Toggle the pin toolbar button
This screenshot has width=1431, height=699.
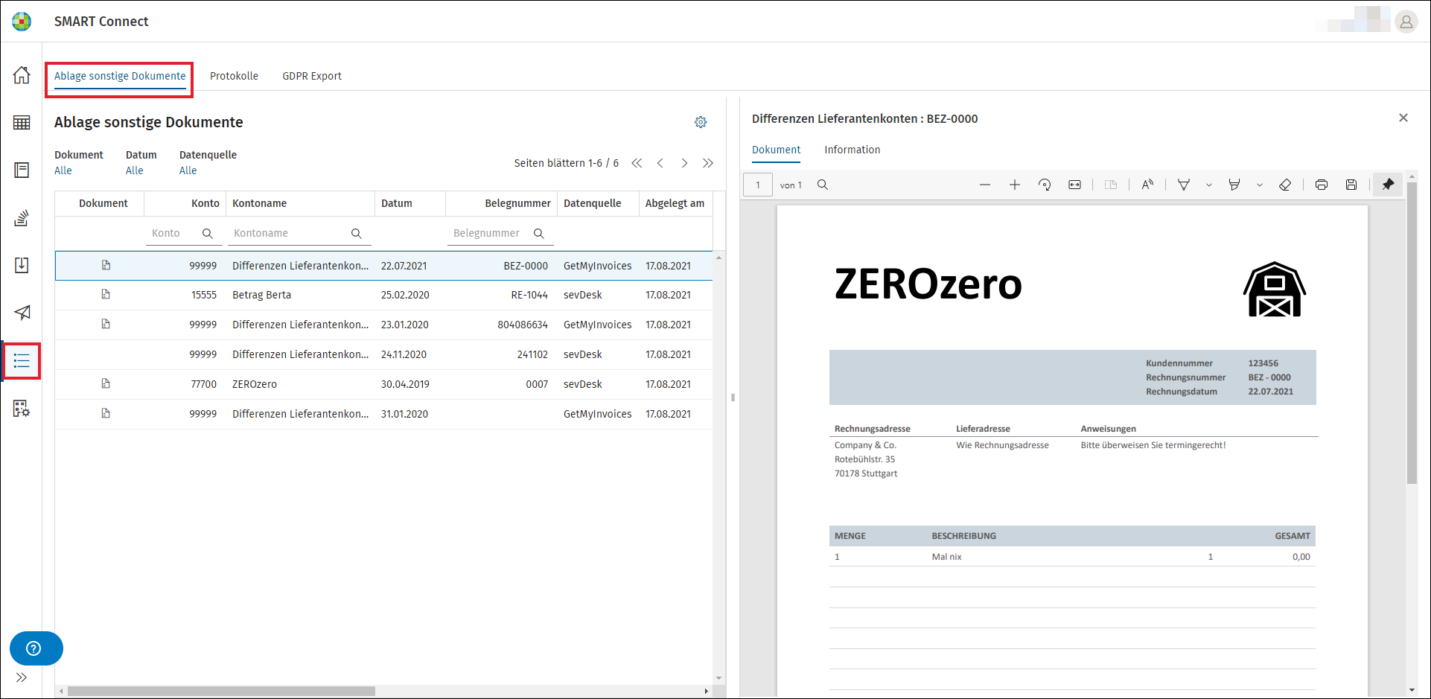coord(1388,185)
